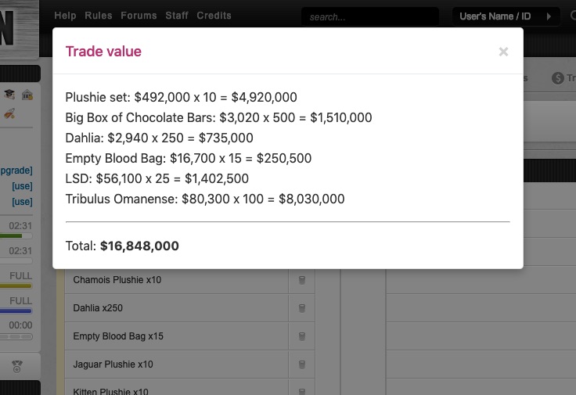Viewport: 576px width, 395px height.
Task: Click the [upgrade] link in sidebar
Action: [16, 171]
